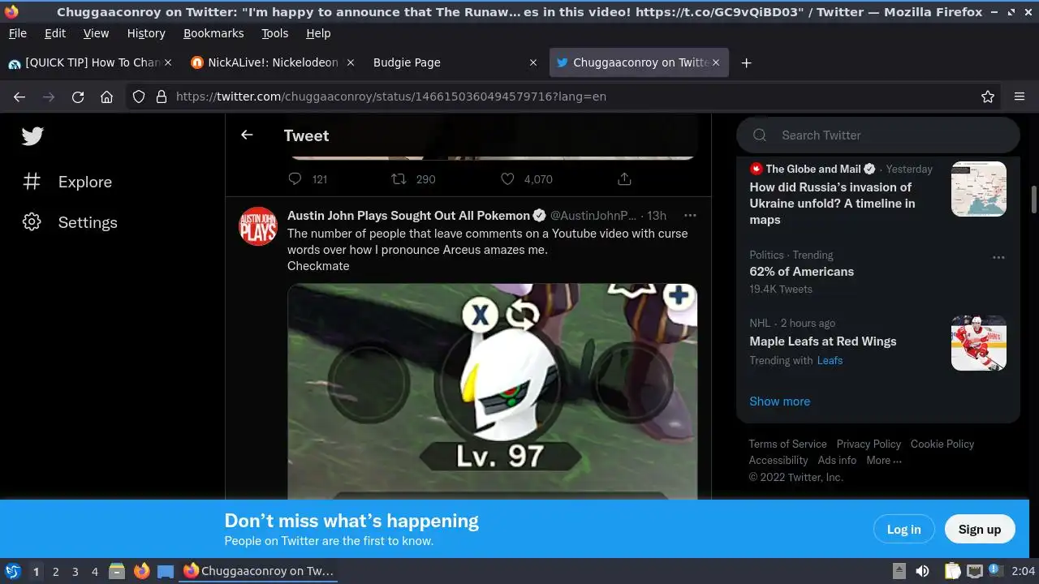Open the Privacy Policy link
The height and width of the screenshot is (584, 1039).
[x=869, y=444]
